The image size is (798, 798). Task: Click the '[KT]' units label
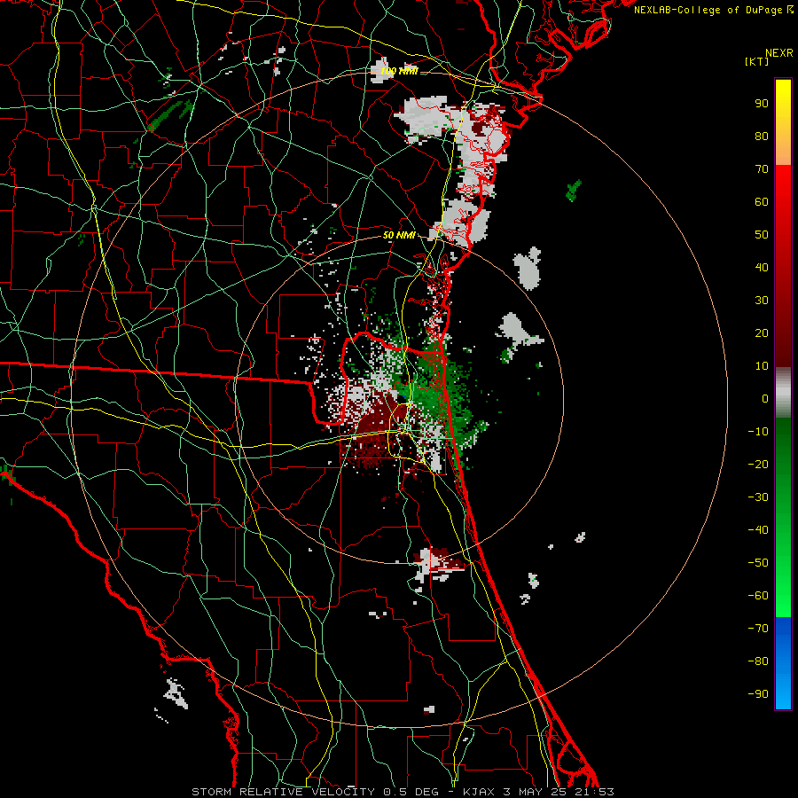(x=756, y=61)
